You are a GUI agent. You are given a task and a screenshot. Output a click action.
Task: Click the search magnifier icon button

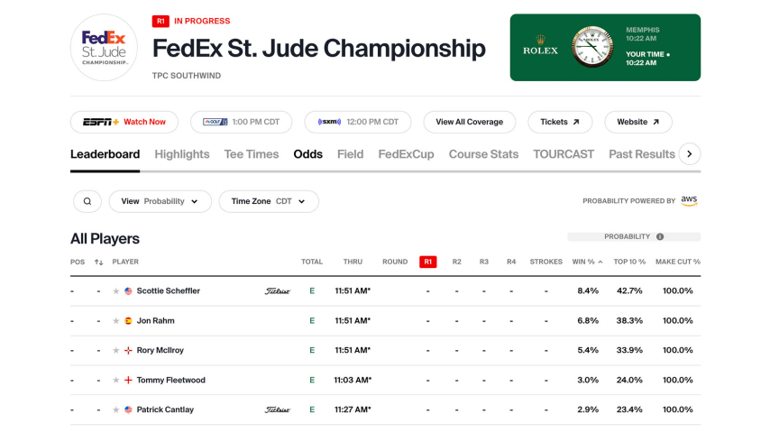tap(87, 201)
